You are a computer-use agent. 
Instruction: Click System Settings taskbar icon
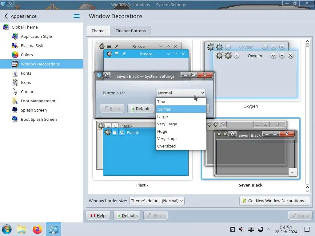point(54,229)
